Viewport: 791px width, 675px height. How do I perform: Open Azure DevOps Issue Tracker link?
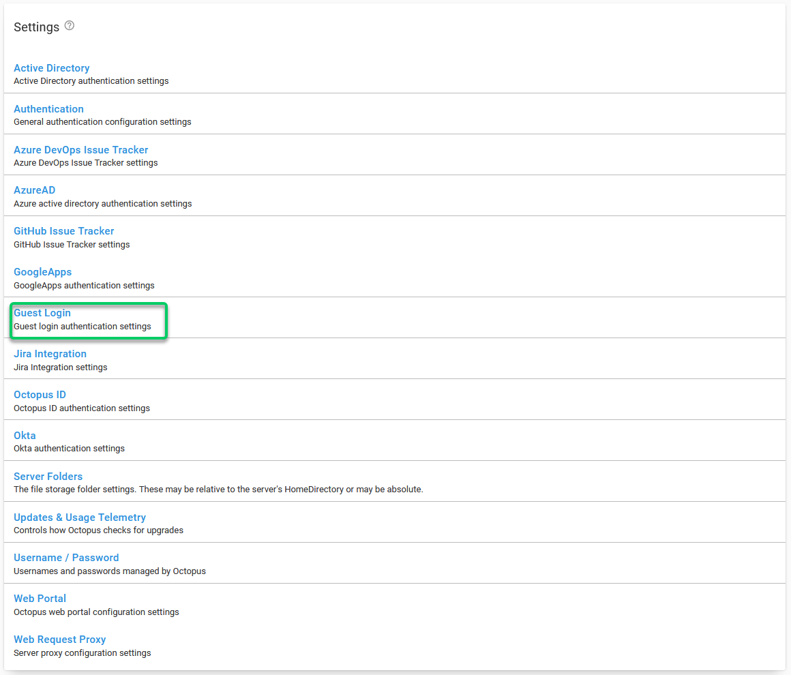[80, 150]
